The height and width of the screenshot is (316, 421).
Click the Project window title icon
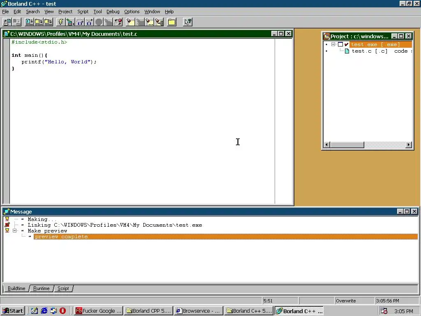pos(327,36)
